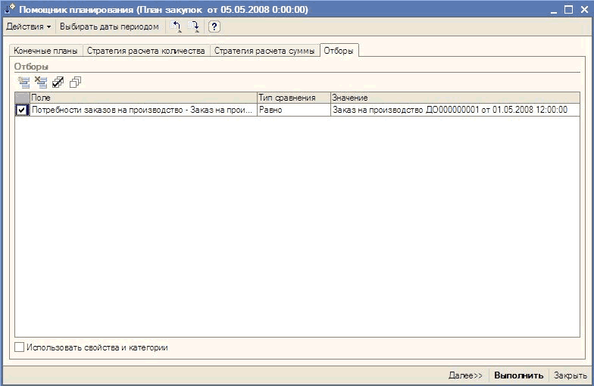Click the application icon in title bar
594x386 pixels.
click(x=9, y=8)
